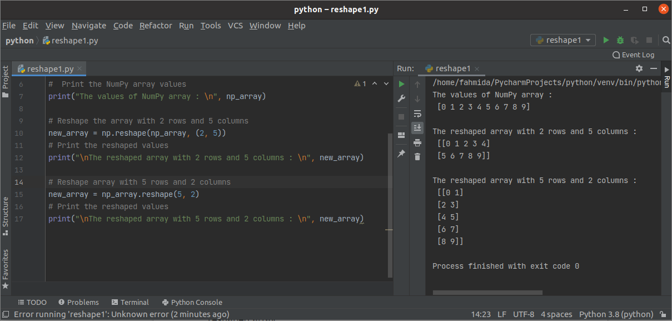Close the reshape1.py editor tab
672x321 pixels.
[80, 69]
